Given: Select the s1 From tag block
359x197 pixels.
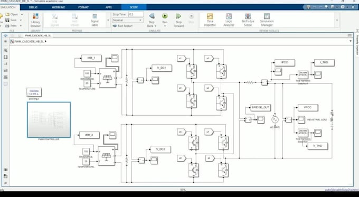Looking at the screenshot, I should 181,59.
